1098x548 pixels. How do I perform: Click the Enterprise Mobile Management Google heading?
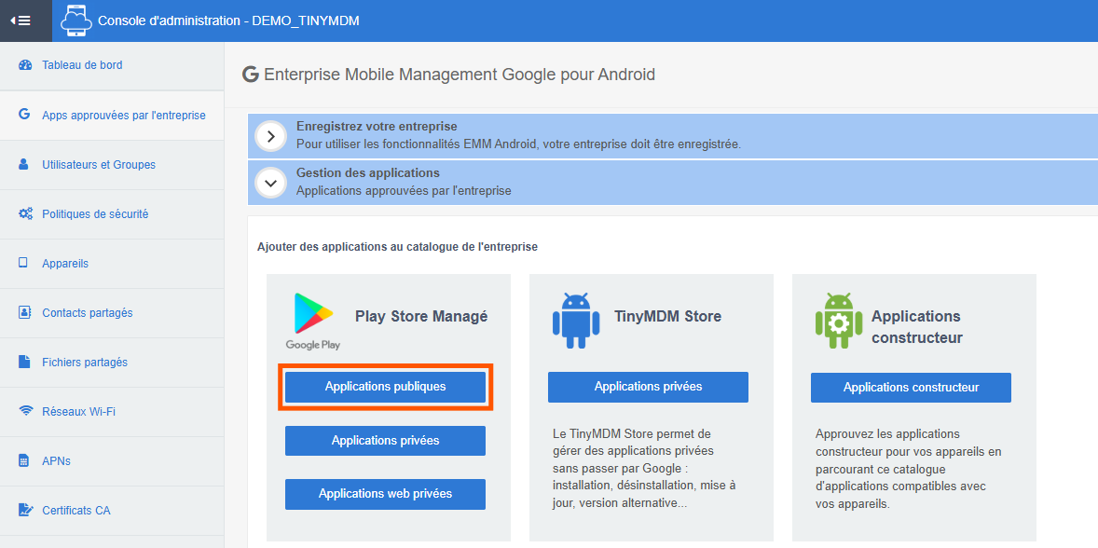click(460, 75)
